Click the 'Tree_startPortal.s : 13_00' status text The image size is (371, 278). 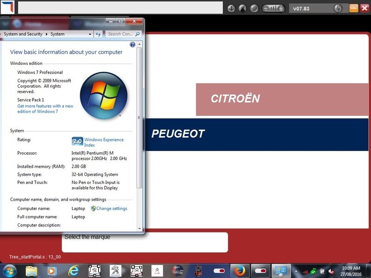35,257
